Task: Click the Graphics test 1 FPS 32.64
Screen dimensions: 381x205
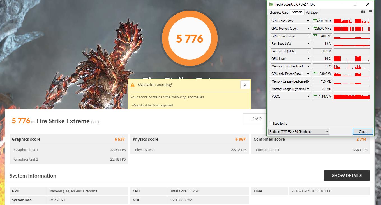Action: tap(118, 150)
